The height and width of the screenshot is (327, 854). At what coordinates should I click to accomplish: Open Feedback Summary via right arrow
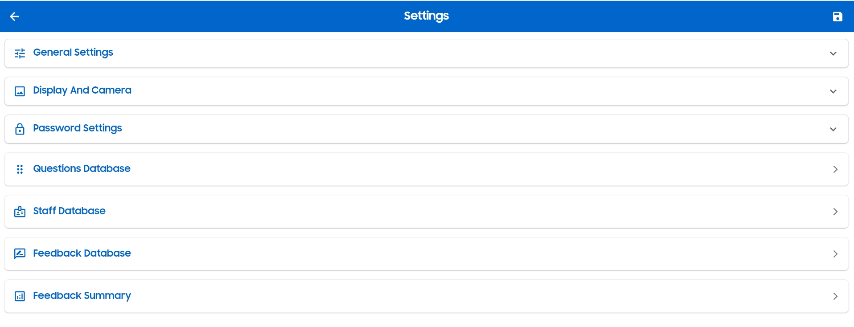point(835,296)
